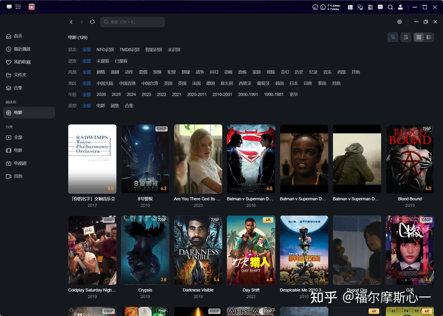Filter progress by 已观看

121,61
